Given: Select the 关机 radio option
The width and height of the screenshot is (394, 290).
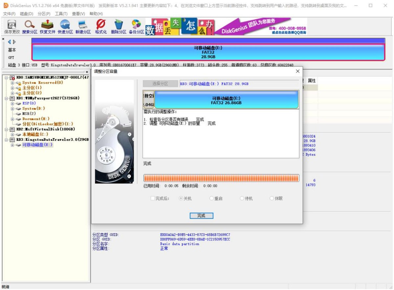Looking at the screenshot, I should 181,198.
